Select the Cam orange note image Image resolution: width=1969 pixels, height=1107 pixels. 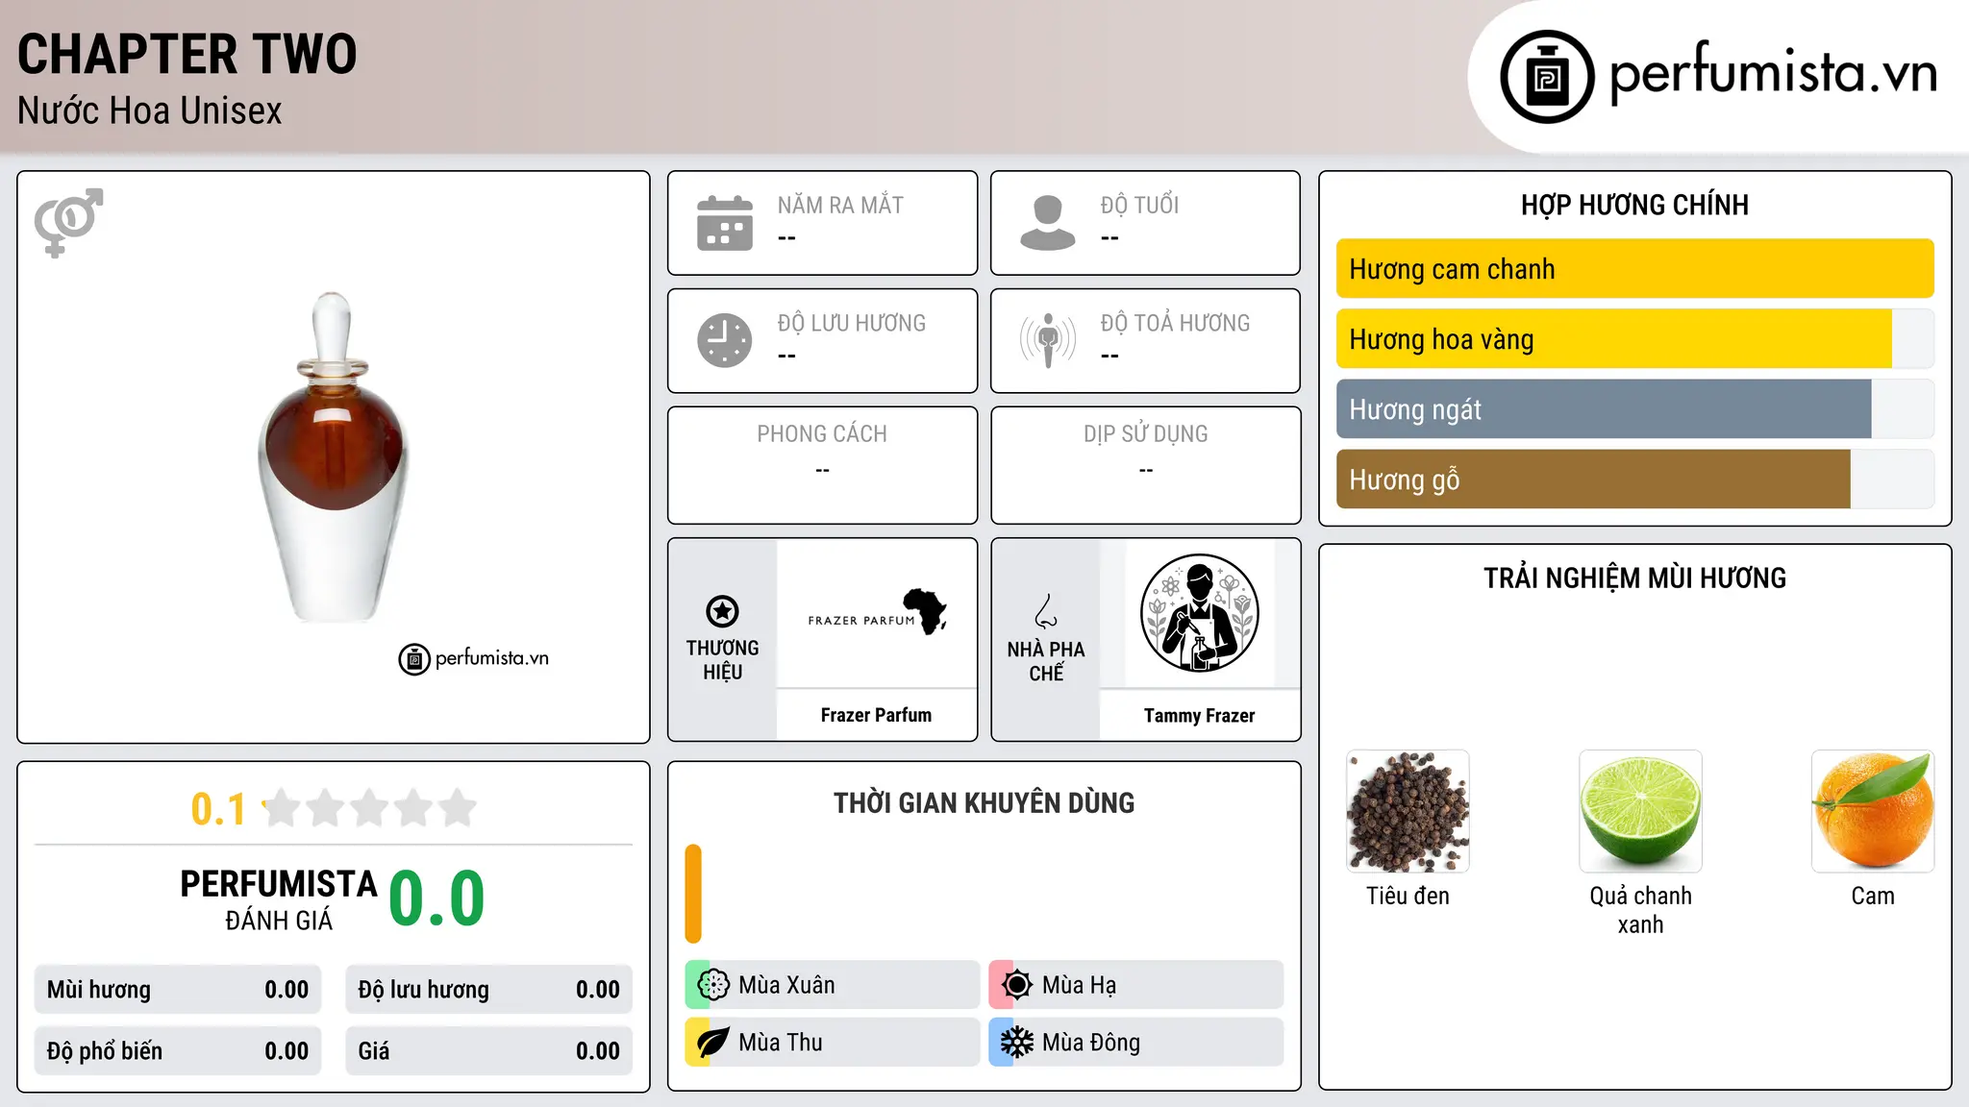pos(1873,811)
